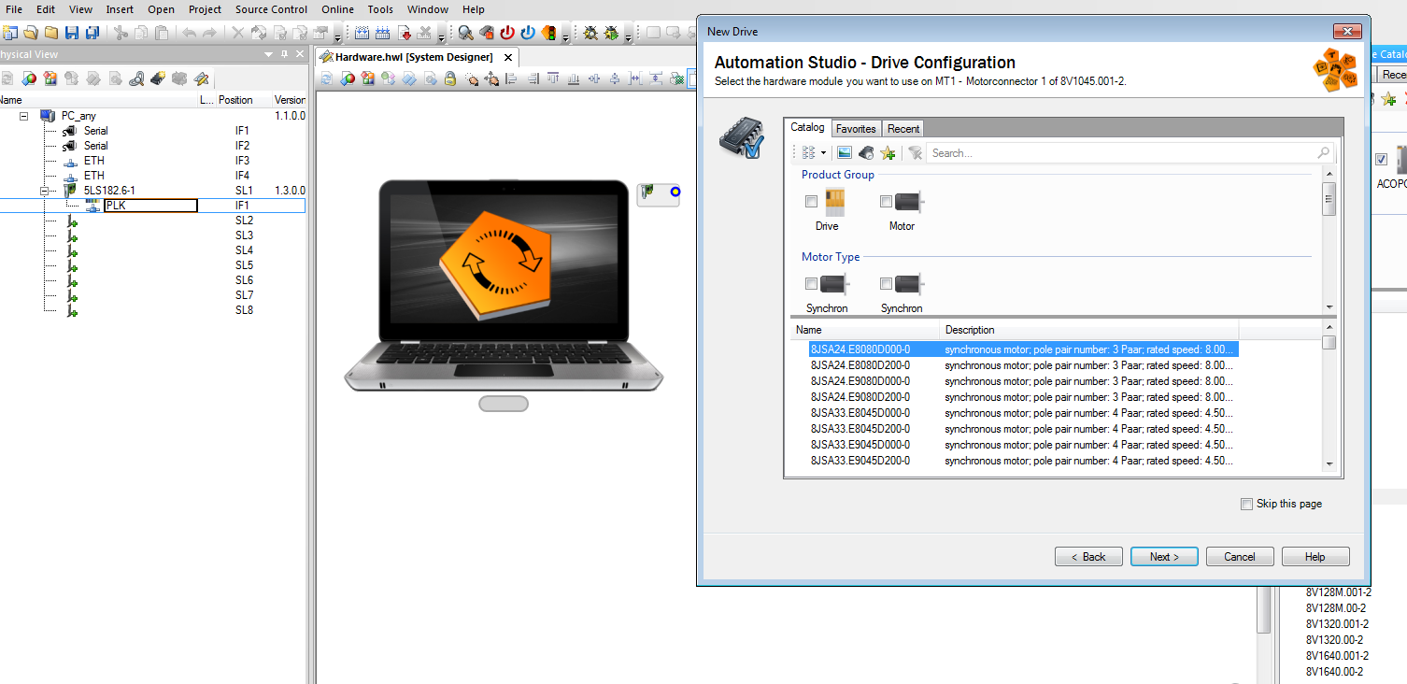Click the Description column header
Viewport: 1407px width, 684px height.
pyautogui.click(x=1088, y=330)
